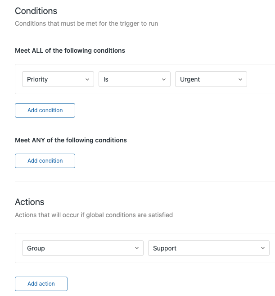The image size is (275, 296).
Task: Click the chevron arrow in the Group box
Action: point(137,248)
